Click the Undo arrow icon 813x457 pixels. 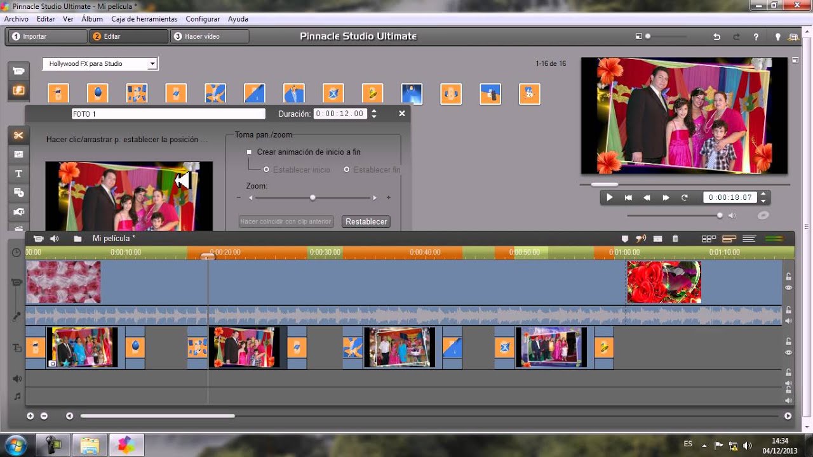[x=717, y=37]
